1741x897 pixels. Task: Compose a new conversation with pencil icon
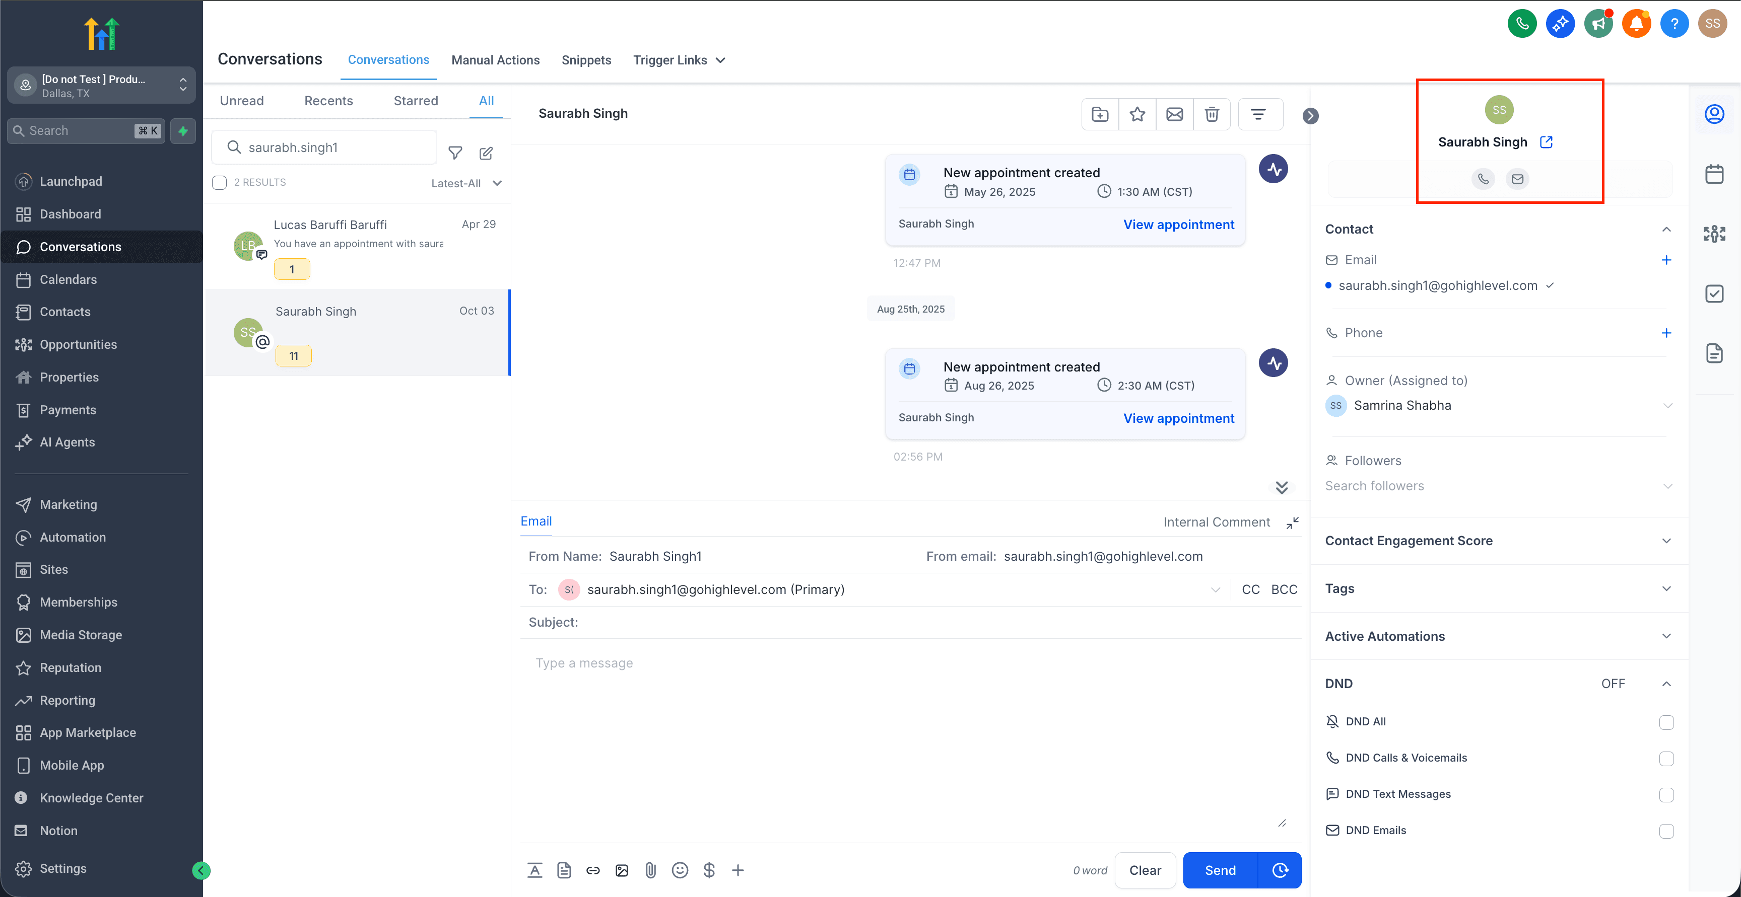click(x=486, y=154)
